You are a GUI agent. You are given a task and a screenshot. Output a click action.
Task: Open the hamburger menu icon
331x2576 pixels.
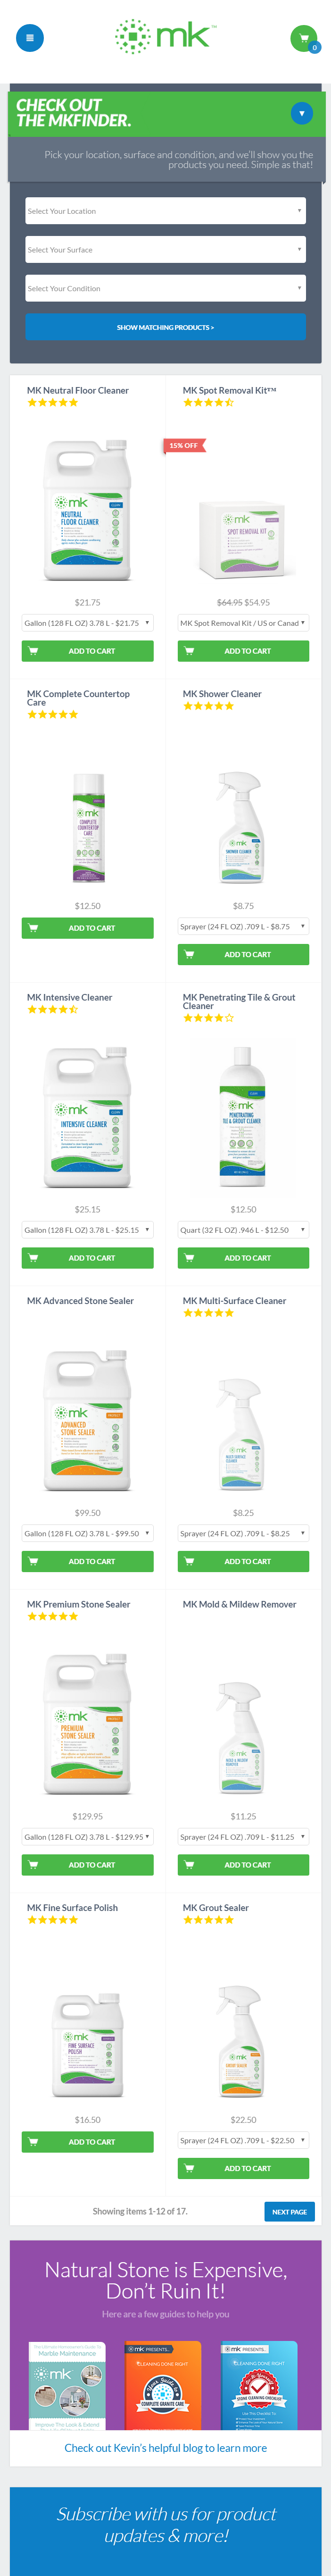29,38
